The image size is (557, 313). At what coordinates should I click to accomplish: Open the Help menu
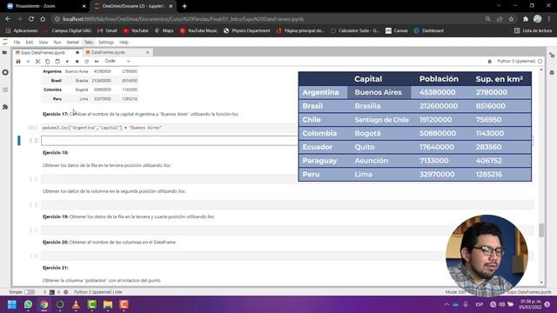click(124, 43)
